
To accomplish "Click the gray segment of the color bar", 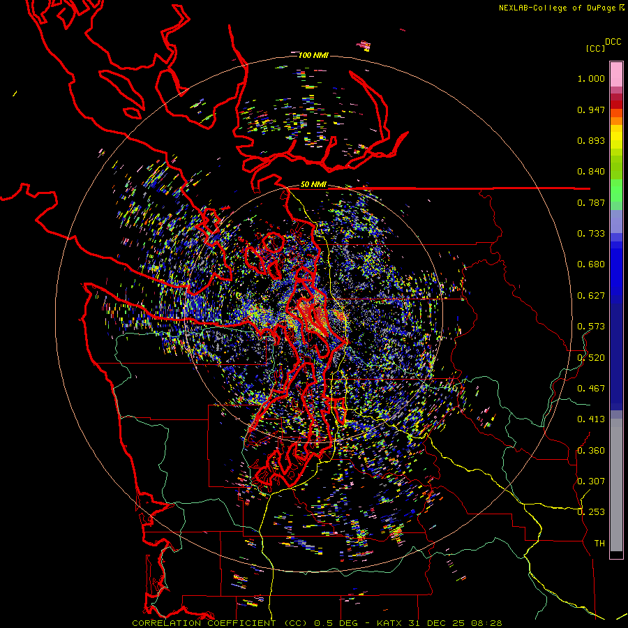I will point(616,485).
